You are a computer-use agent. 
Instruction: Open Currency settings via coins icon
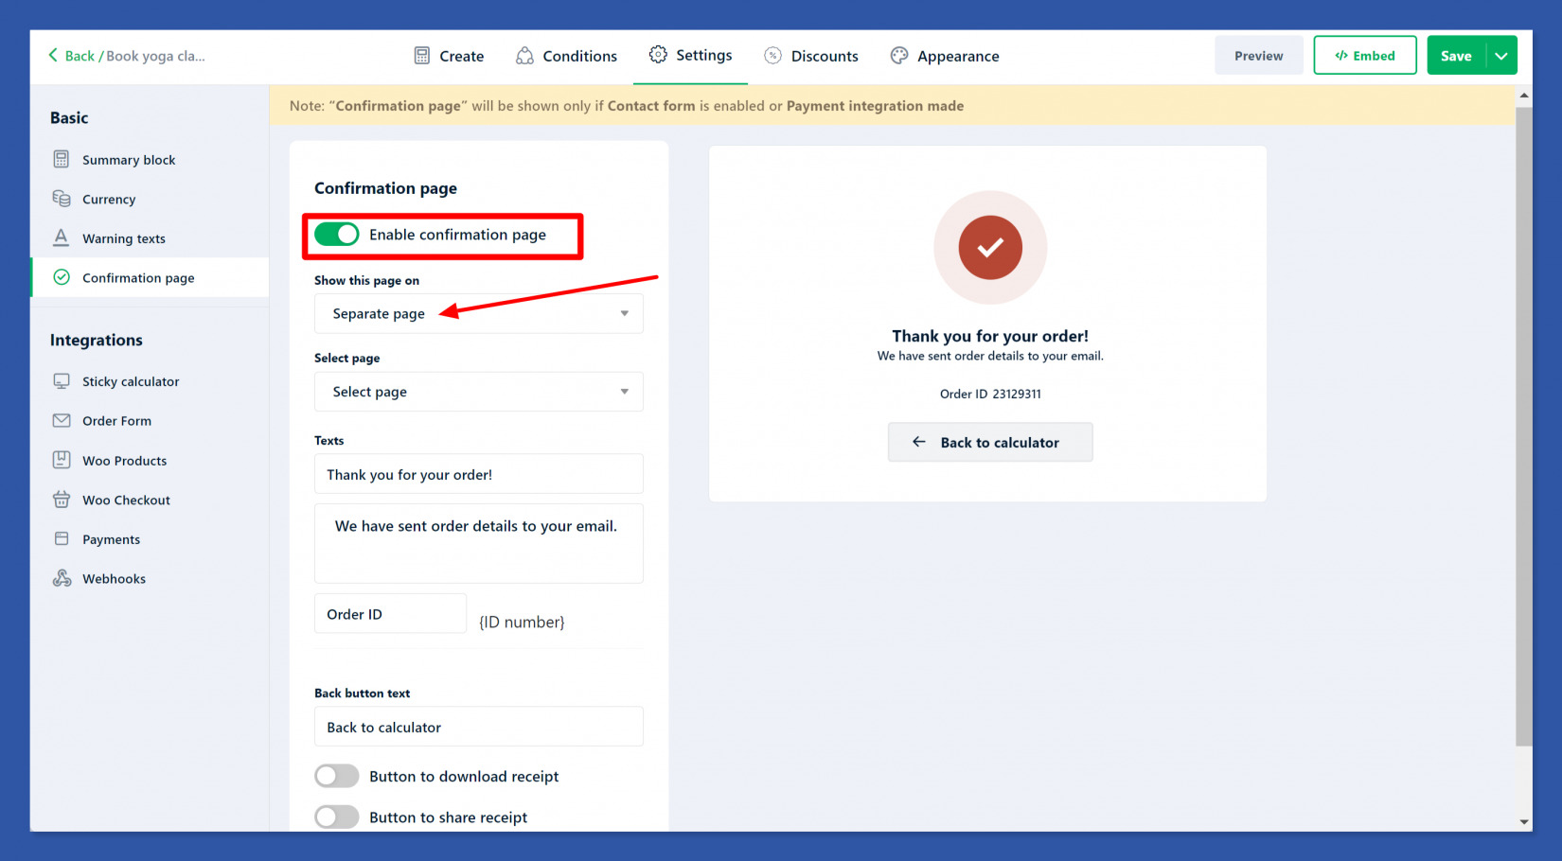click(x=62, y=199)
